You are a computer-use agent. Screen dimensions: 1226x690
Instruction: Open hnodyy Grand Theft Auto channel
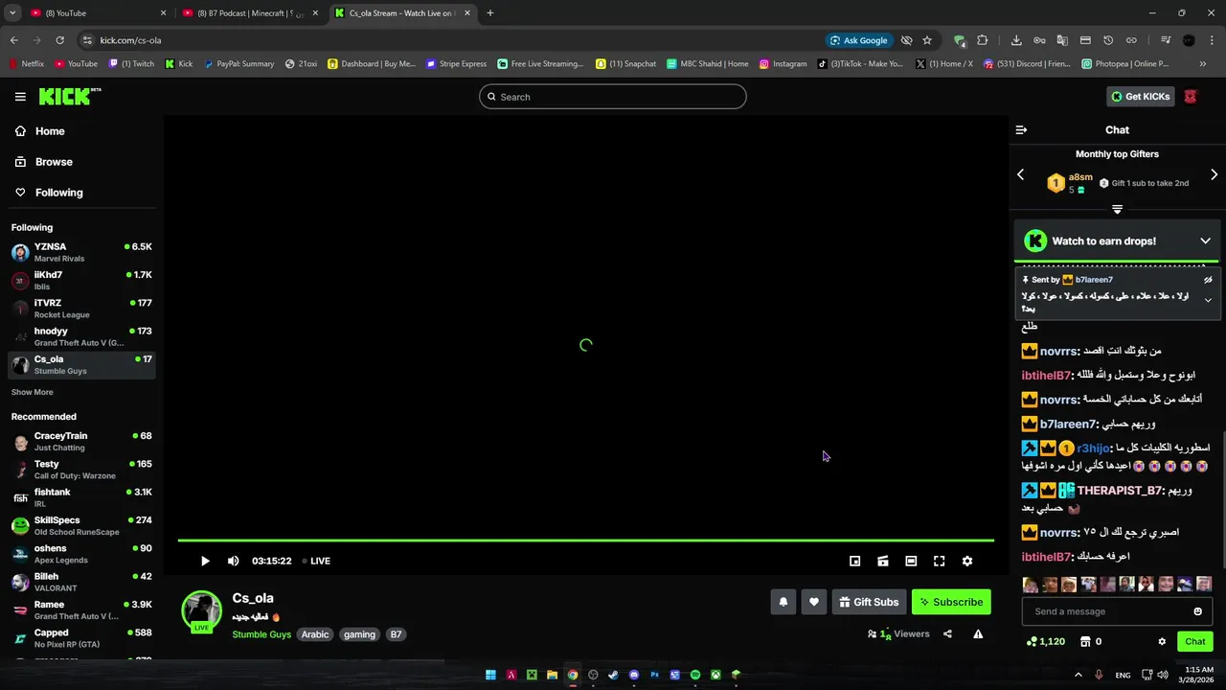[x=81, y=336]
